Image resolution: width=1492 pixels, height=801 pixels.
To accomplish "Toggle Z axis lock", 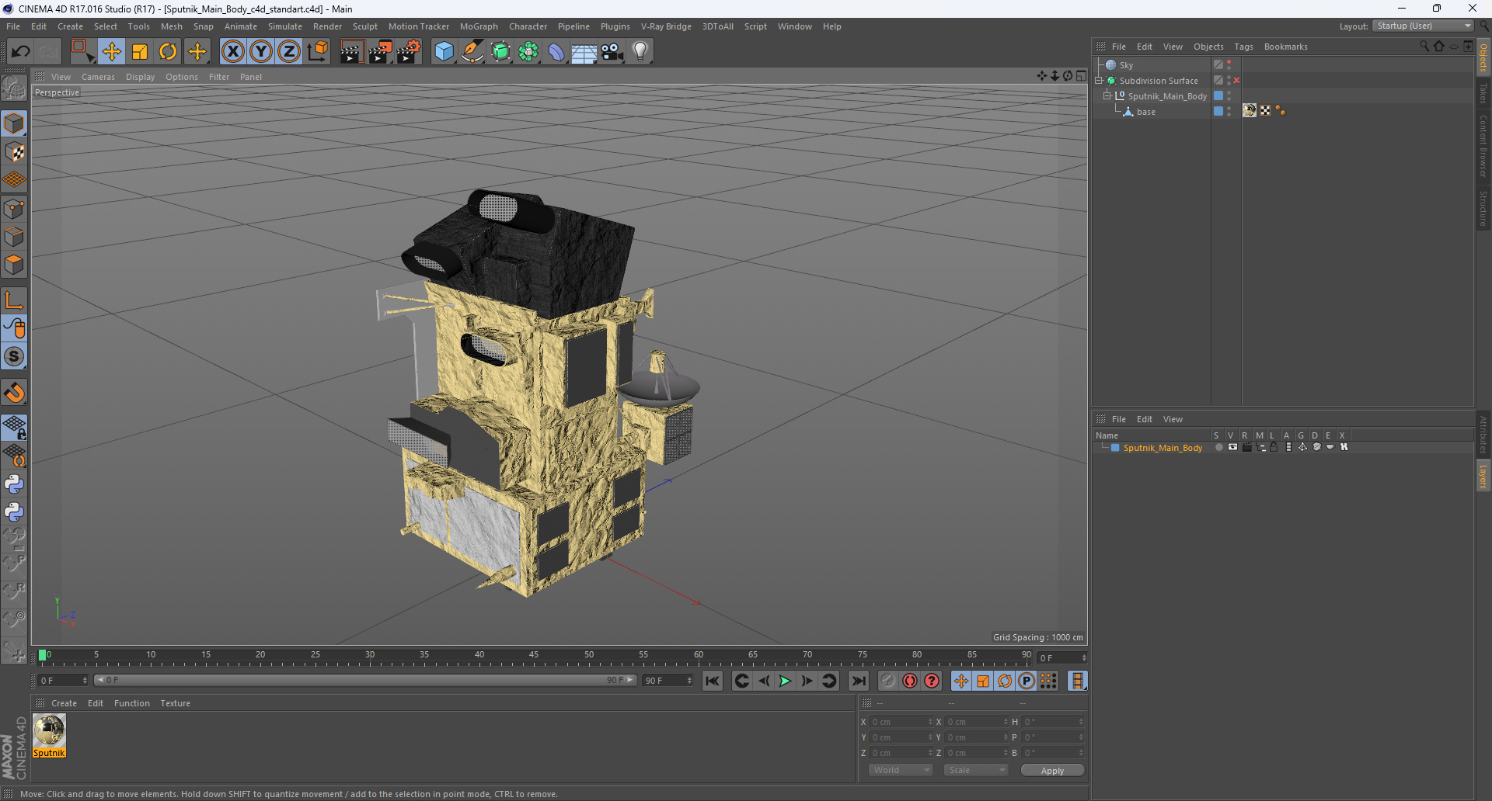I will (x=289, y=52).
